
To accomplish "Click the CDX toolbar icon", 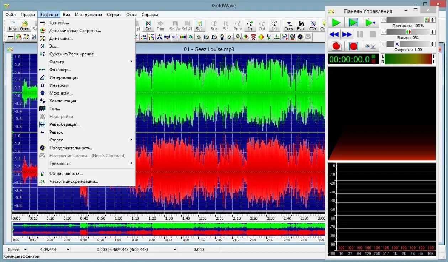I will [313, 26].
